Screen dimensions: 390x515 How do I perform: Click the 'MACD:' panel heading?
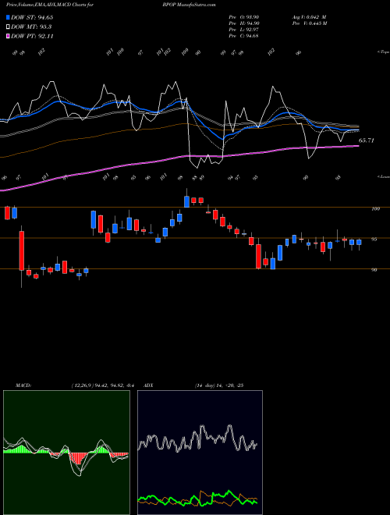point(23,385)
